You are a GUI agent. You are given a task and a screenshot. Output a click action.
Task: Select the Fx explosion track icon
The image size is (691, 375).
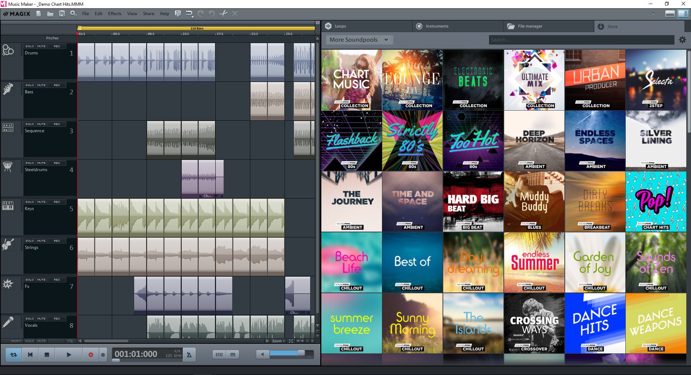pyautogui.click(x=8, y=284)
